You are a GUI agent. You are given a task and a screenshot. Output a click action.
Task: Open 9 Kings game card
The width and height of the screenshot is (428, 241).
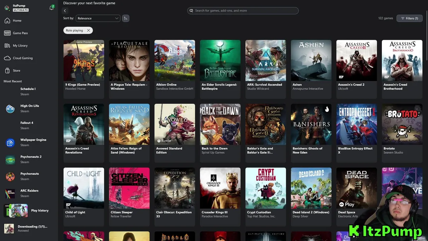(x=84, y=69)
